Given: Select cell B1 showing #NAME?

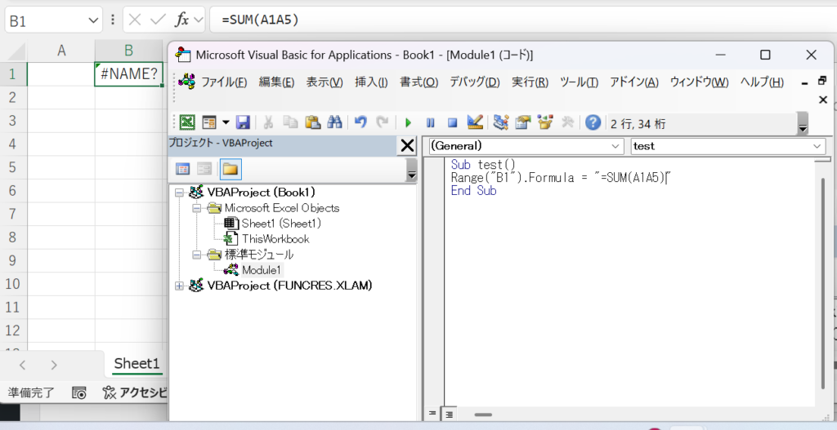Looking at the screenshot, I should (x=128, y=74).
